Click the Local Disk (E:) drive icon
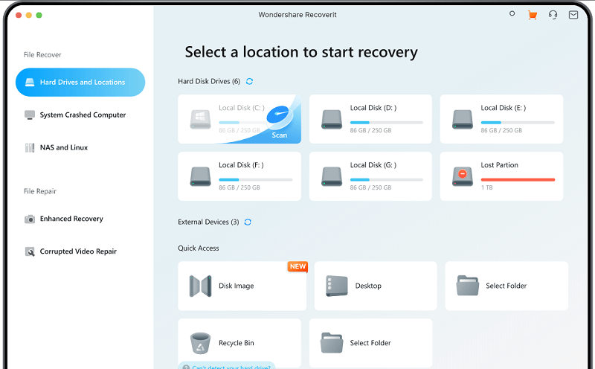The width and height of the screenshot is (595, 369). 463,120
